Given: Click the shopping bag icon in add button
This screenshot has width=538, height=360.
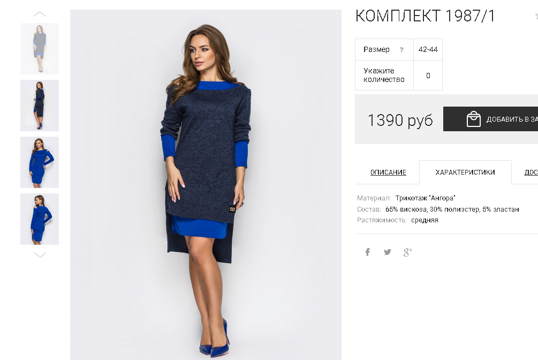Looking at the screenshot, I should 474,119.
